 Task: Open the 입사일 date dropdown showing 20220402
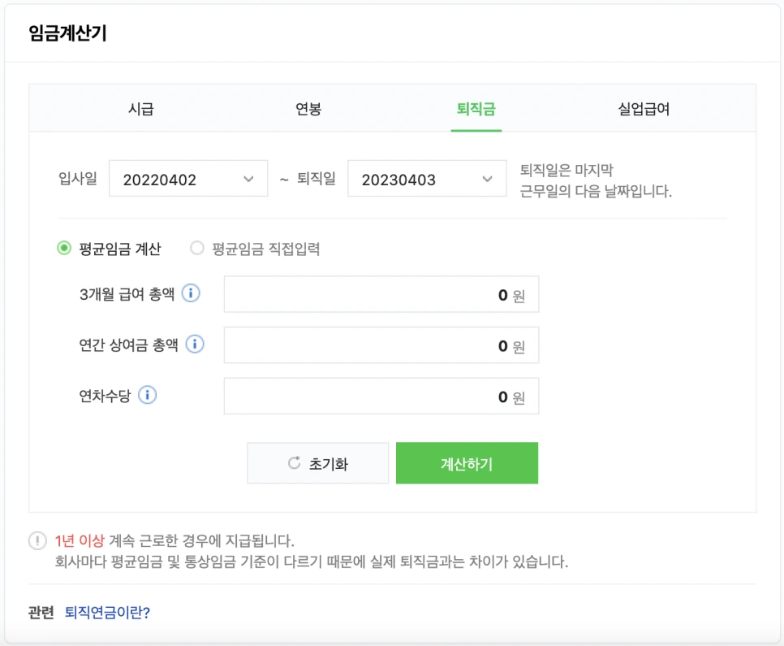[x=188, y=178]
